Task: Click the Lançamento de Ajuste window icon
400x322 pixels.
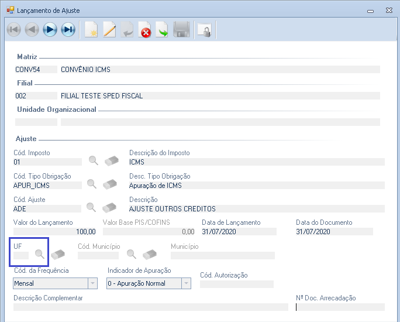Action: point(11,10)
